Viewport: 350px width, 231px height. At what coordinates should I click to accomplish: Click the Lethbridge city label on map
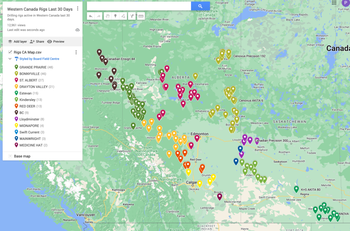[207, 208]
